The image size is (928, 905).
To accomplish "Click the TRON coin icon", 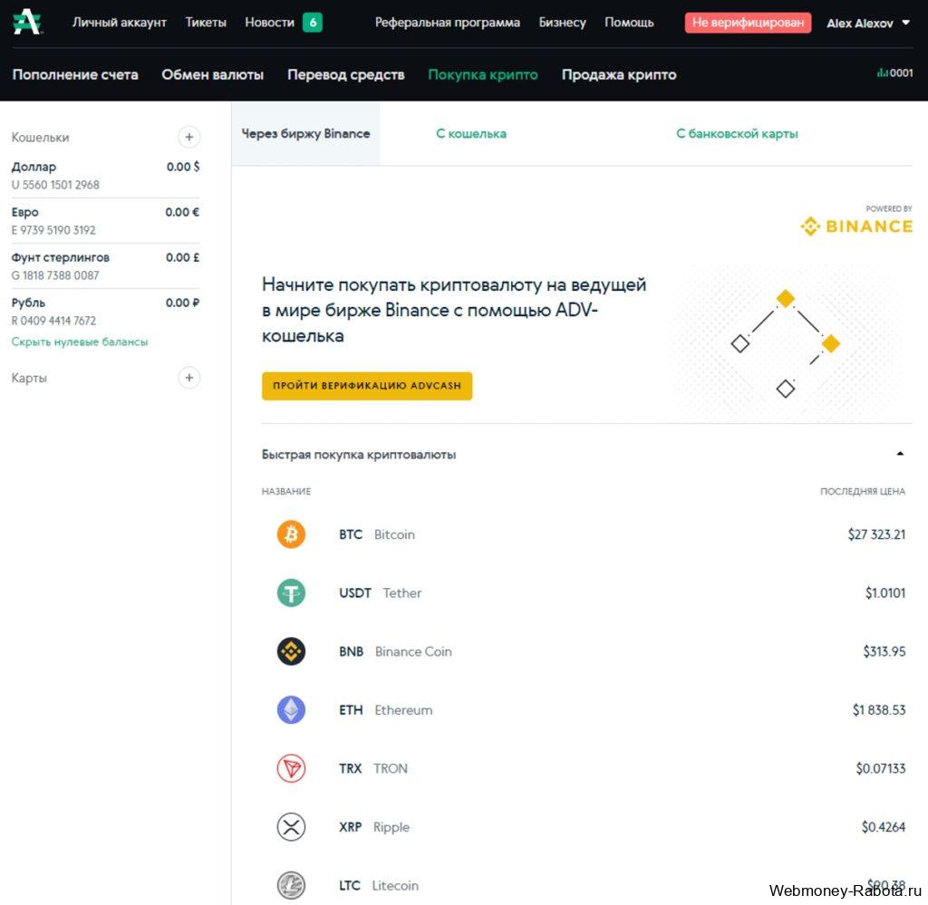I will [291, 768].
